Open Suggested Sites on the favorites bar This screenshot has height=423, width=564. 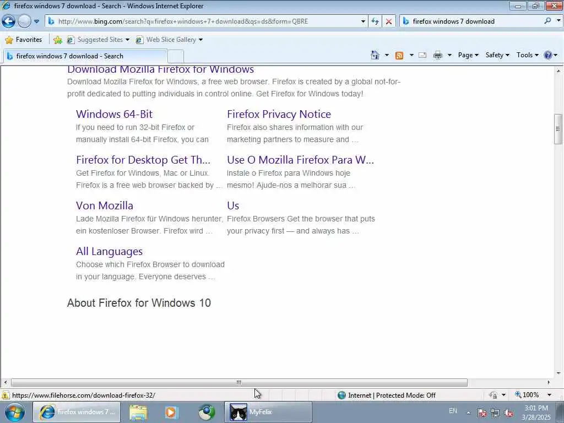tap(98, 40)
